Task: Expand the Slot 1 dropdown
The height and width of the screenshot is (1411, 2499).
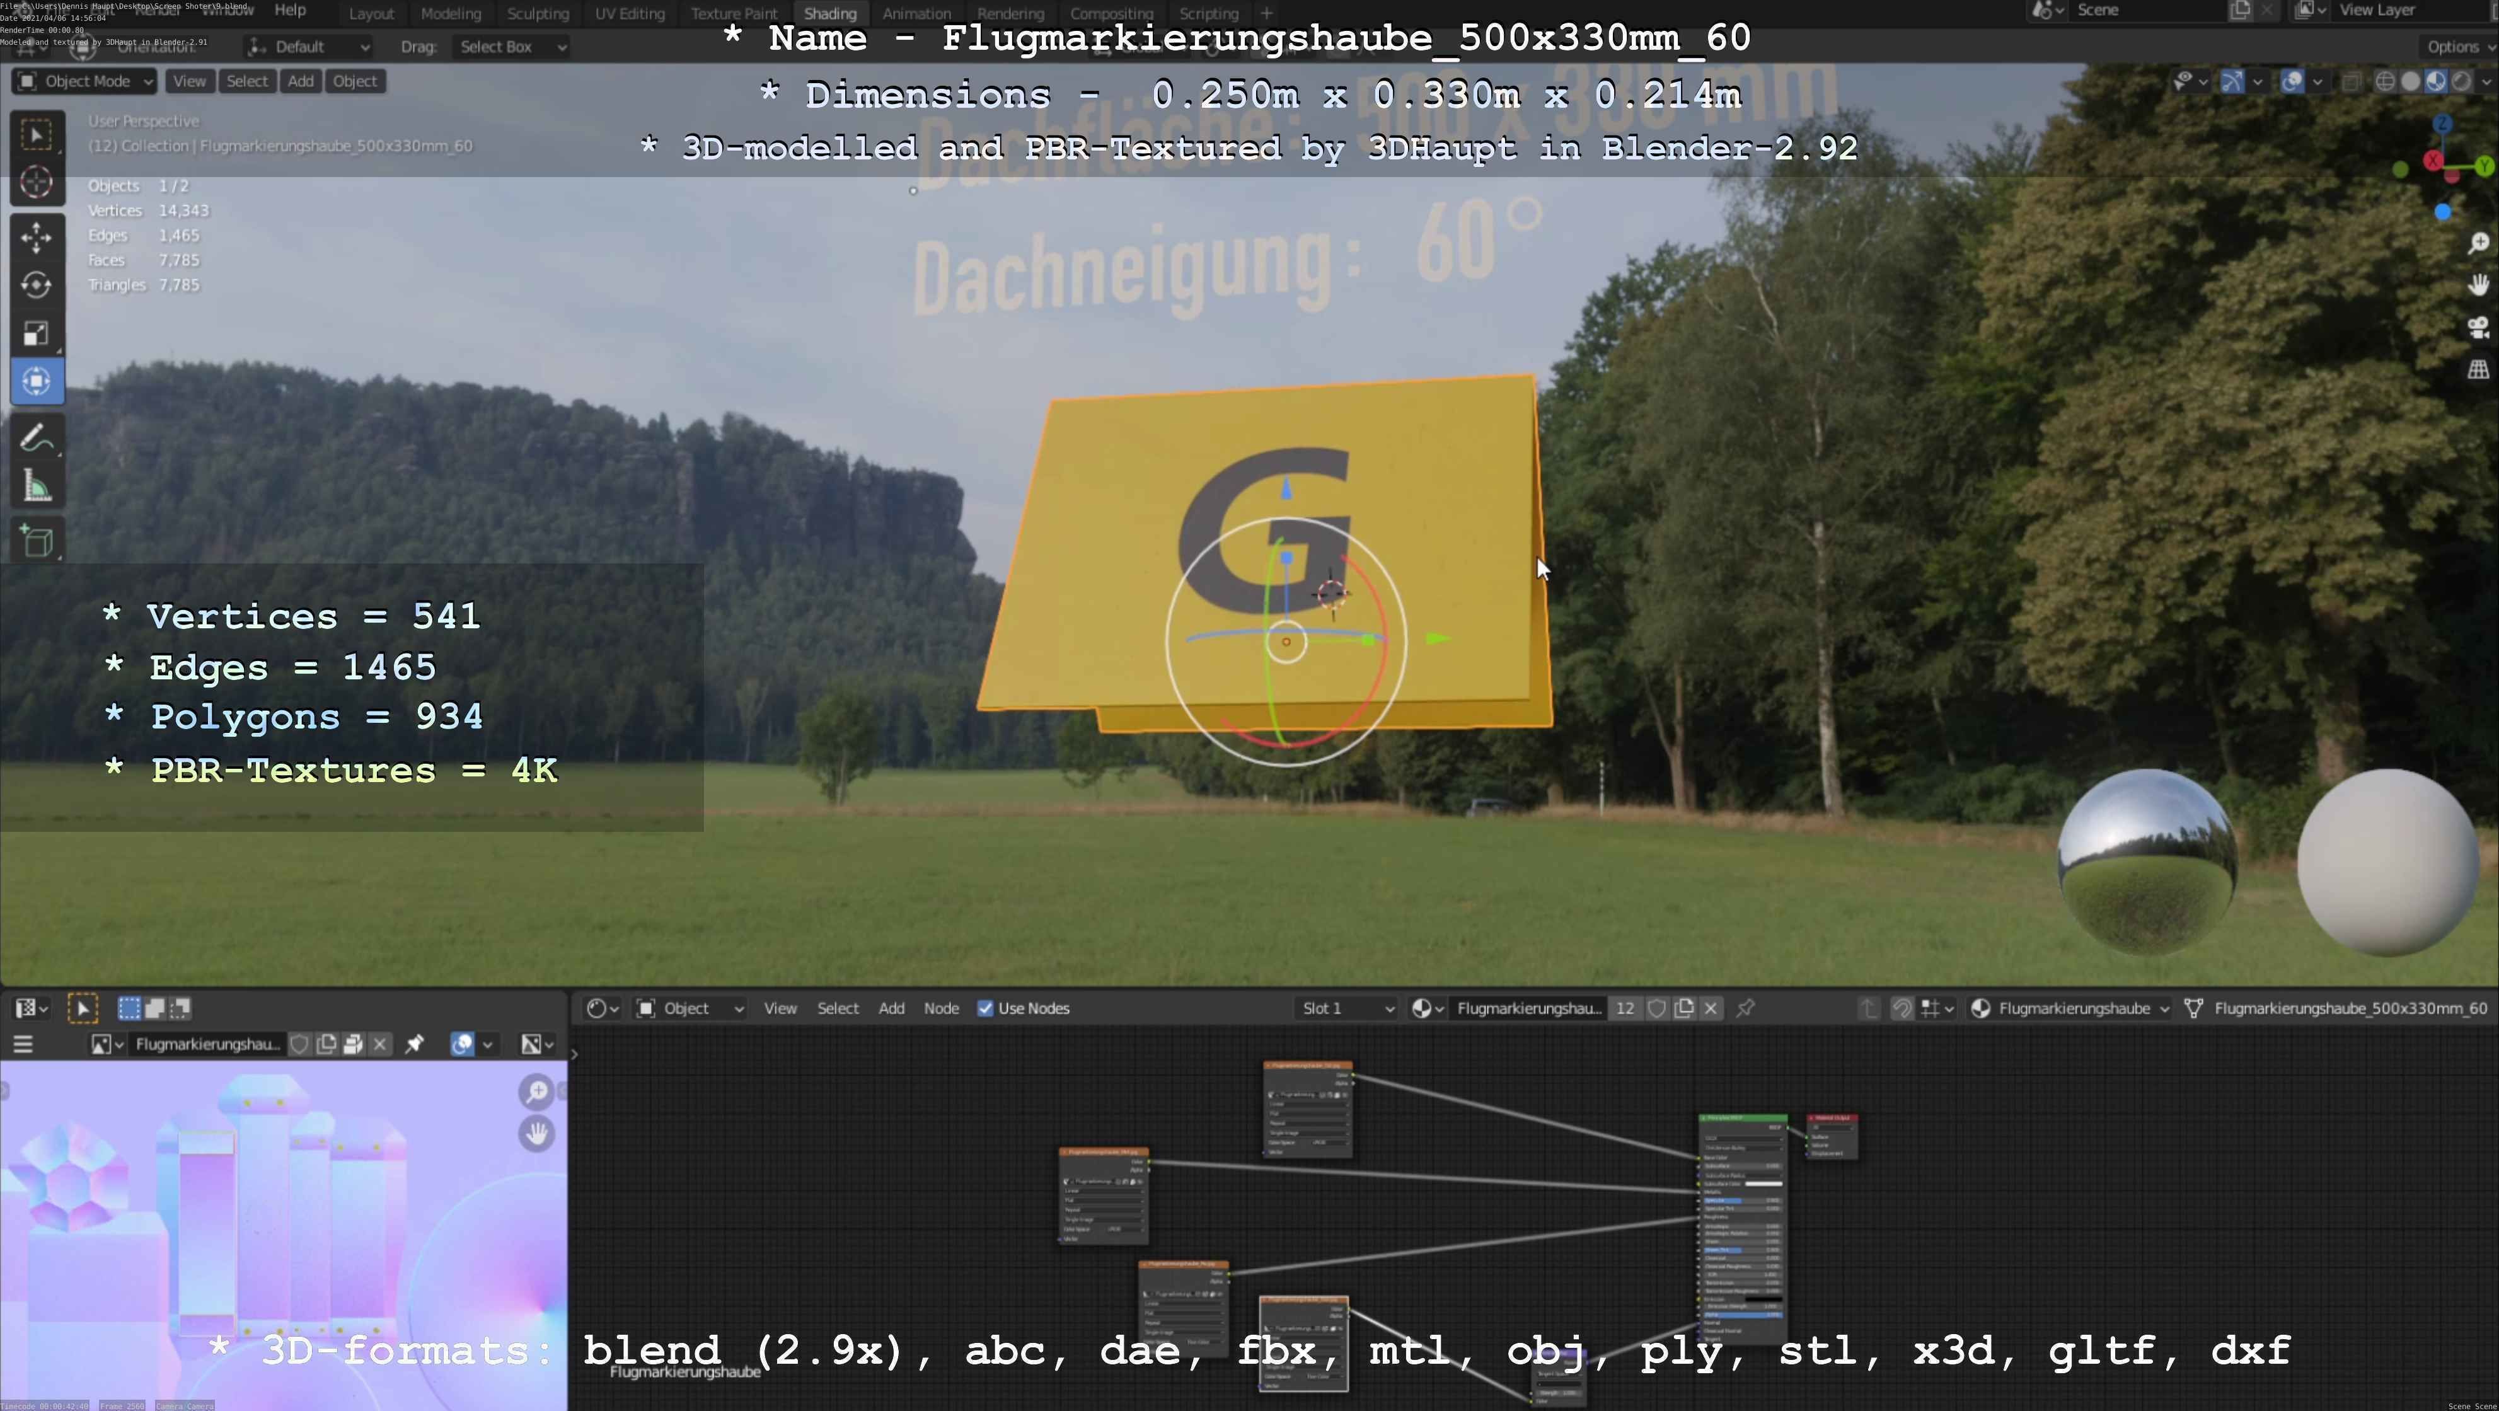Action: [x=1348, y=1008]
